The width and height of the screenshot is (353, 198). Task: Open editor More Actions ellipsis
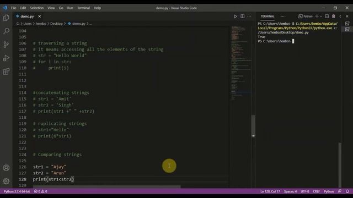pos(249,16)
